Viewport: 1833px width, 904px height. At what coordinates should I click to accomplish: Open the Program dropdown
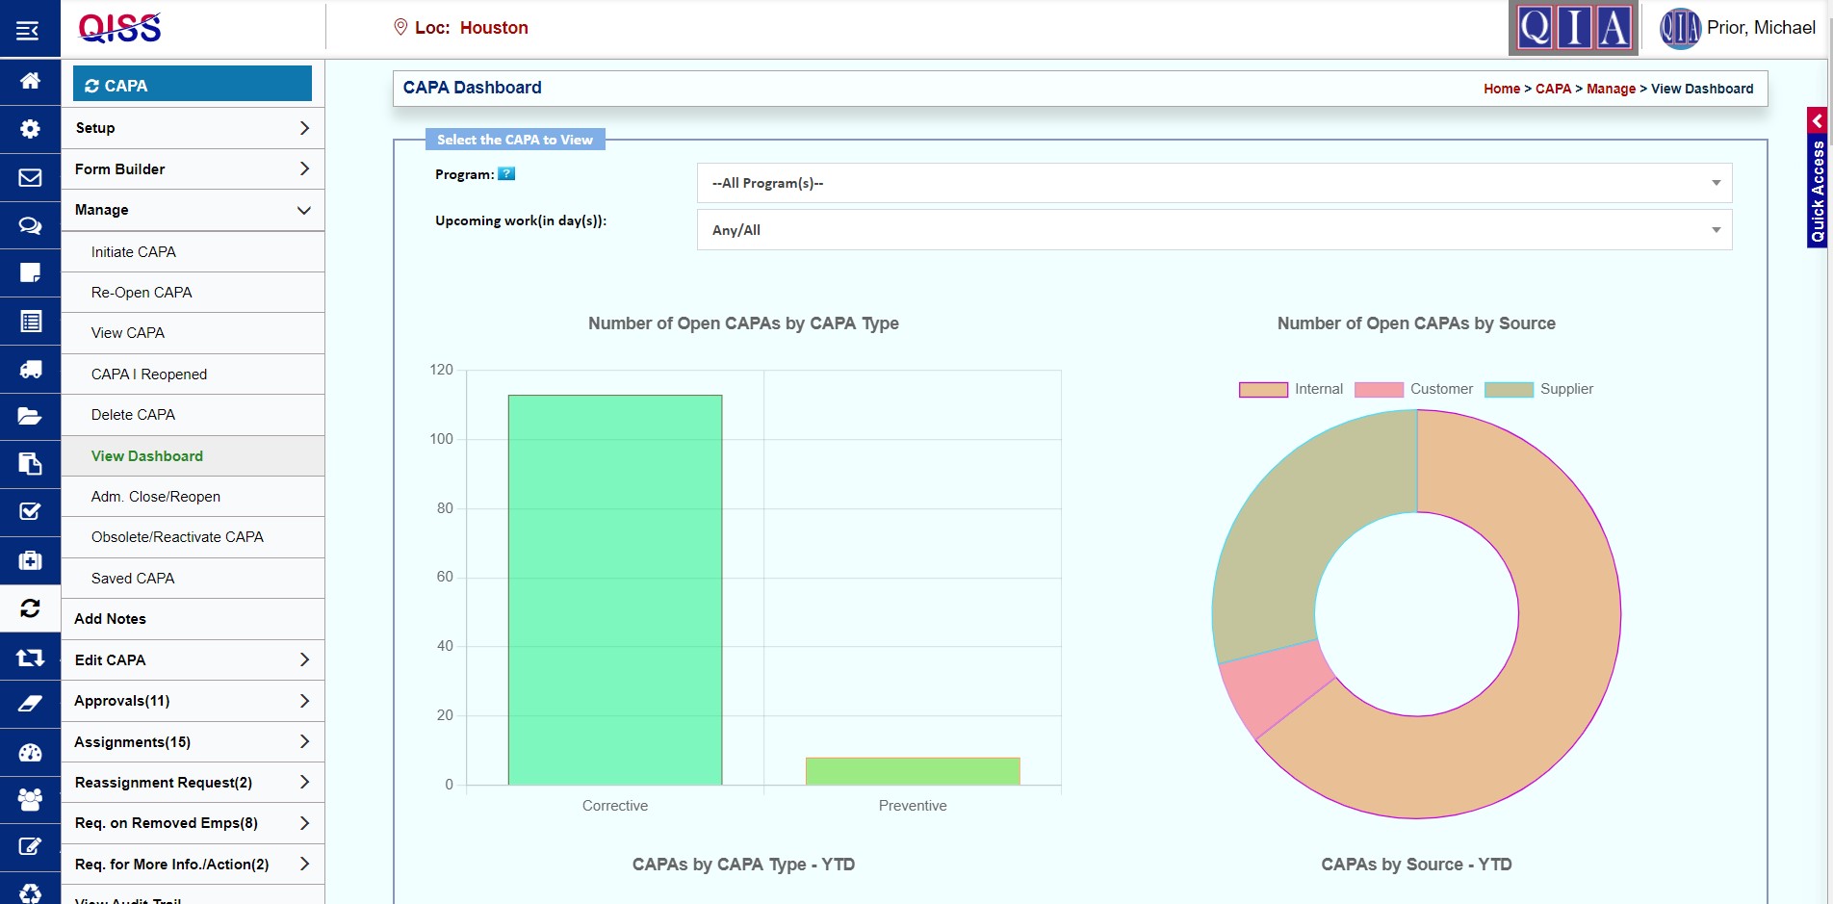click(x=1212, y=182)
